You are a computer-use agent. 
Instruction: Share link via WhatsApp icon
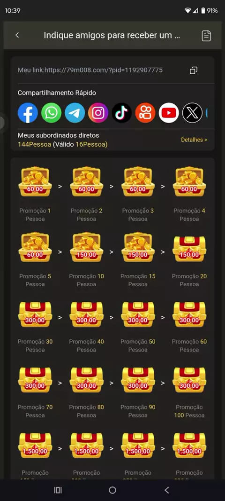[51, 113]
